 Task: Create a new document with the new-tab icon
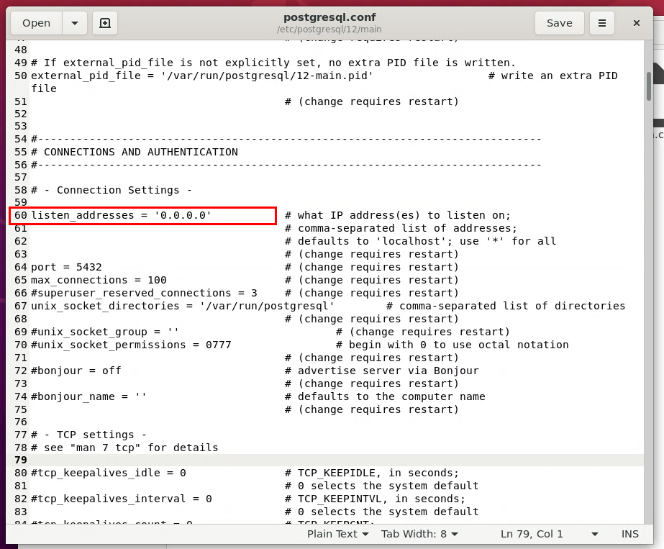[x=104, y=22]
